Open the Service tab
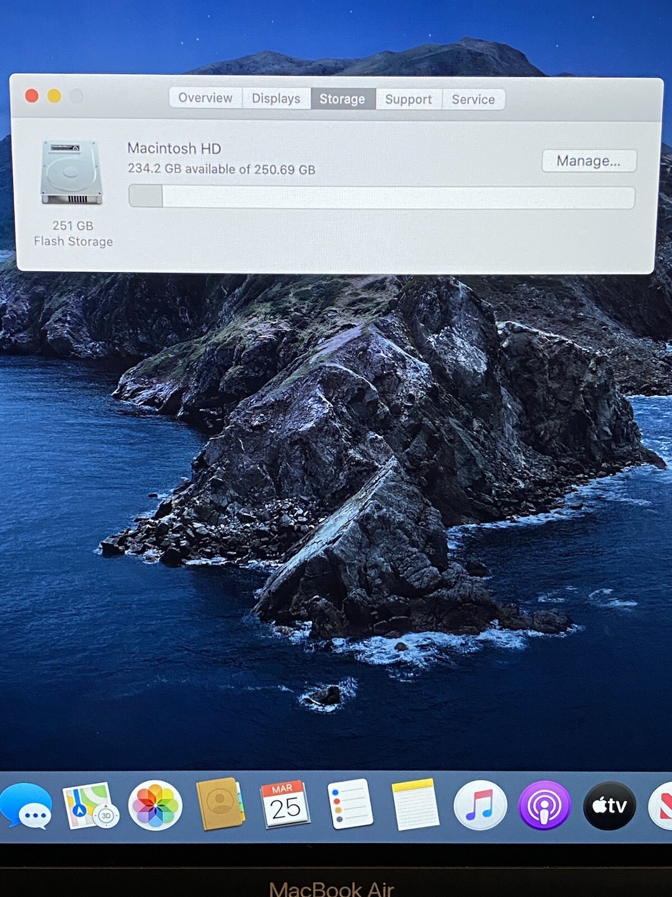Image resolution: width=672 pixels, height=897 pixels. (474, 100)
